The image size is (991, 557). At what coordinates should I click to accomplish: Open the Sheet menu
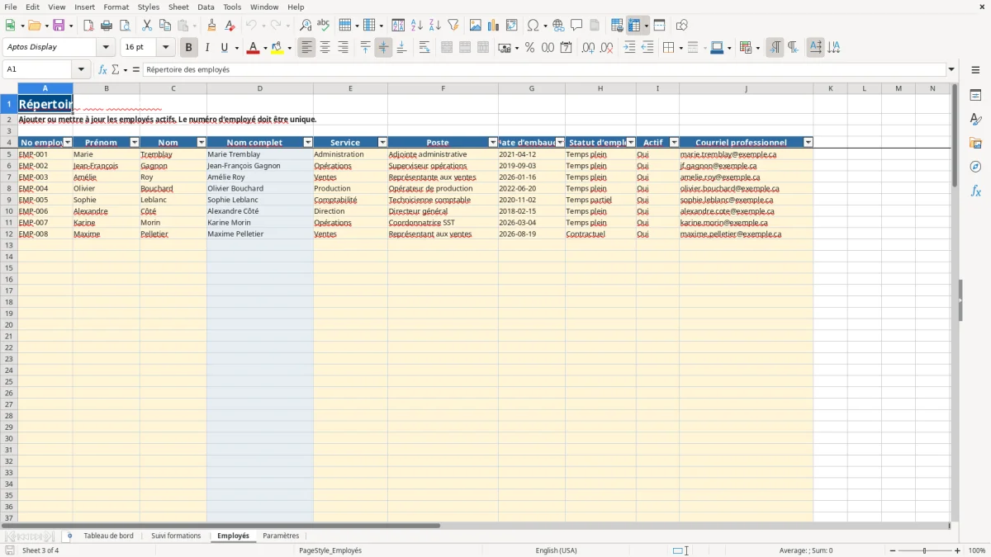[178, 7]
